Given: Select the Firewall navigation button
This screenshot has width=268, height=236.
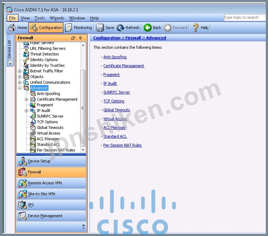Looking at the screenshot, I should point(51,172).
